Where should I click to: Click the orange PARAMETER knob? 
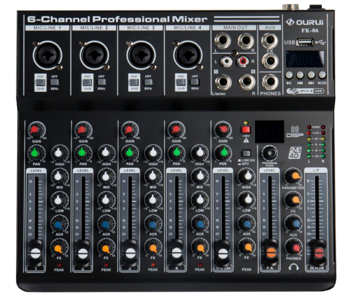[293, 177]
